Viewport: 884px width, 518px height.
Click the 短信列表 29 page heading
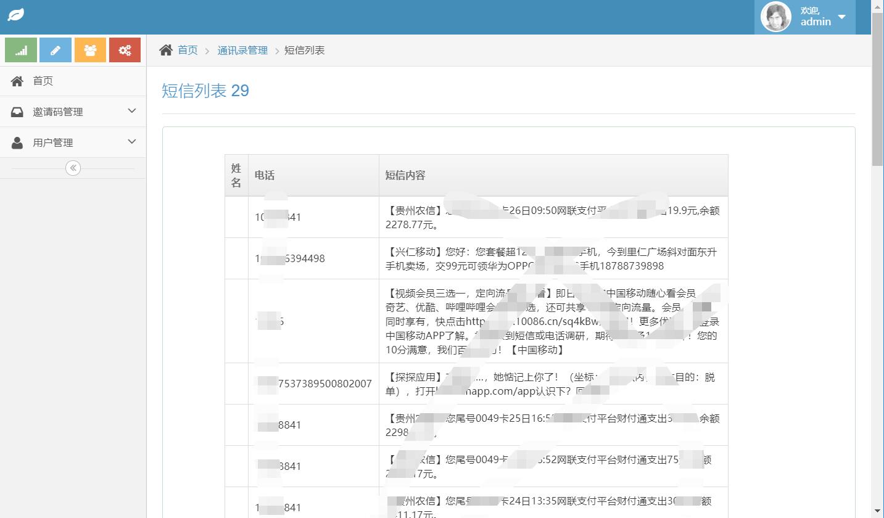point(205,91)
